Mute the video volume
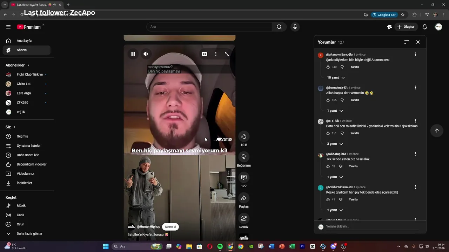 146,54
